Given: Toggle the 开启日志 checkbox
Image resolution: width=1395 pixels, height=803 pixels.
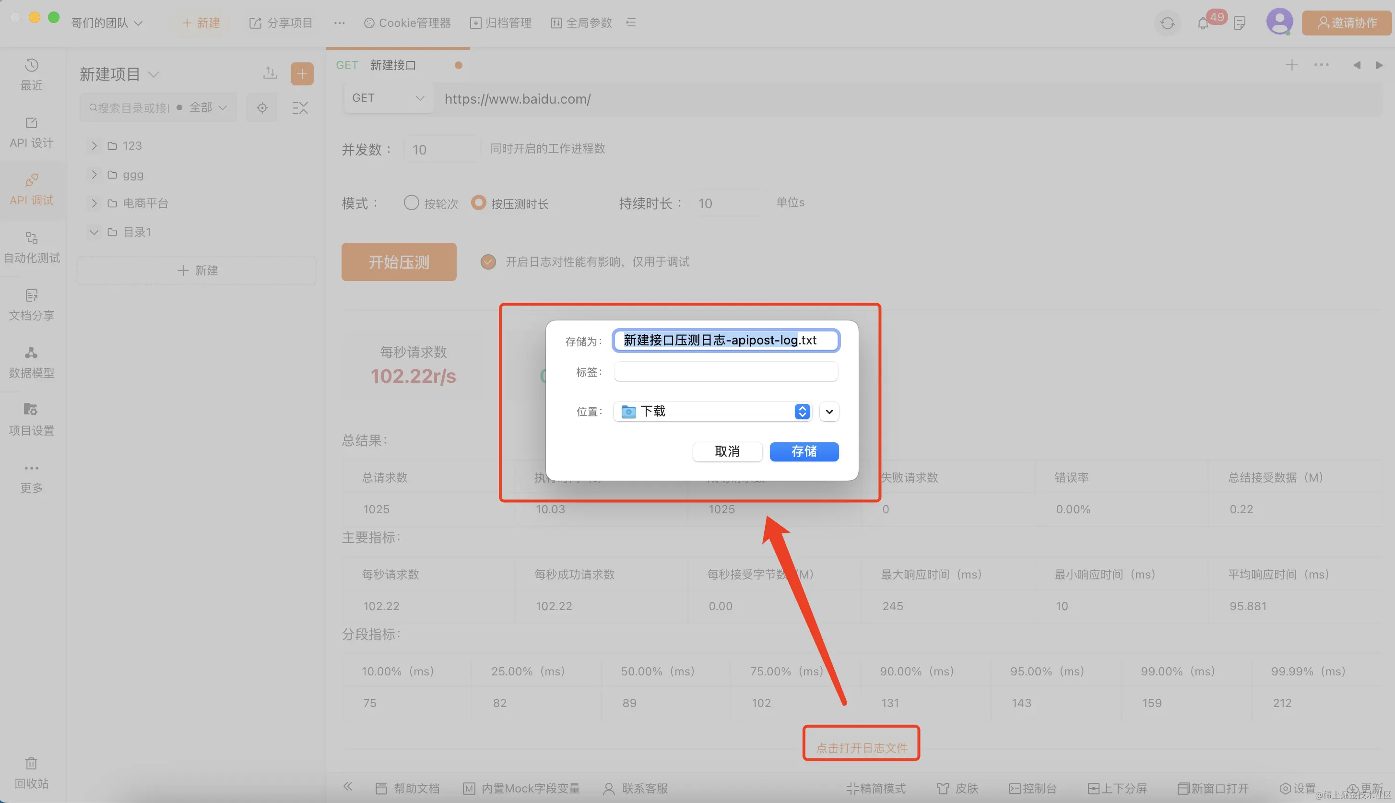Looking at the screenshot, I should pos(488,261).
